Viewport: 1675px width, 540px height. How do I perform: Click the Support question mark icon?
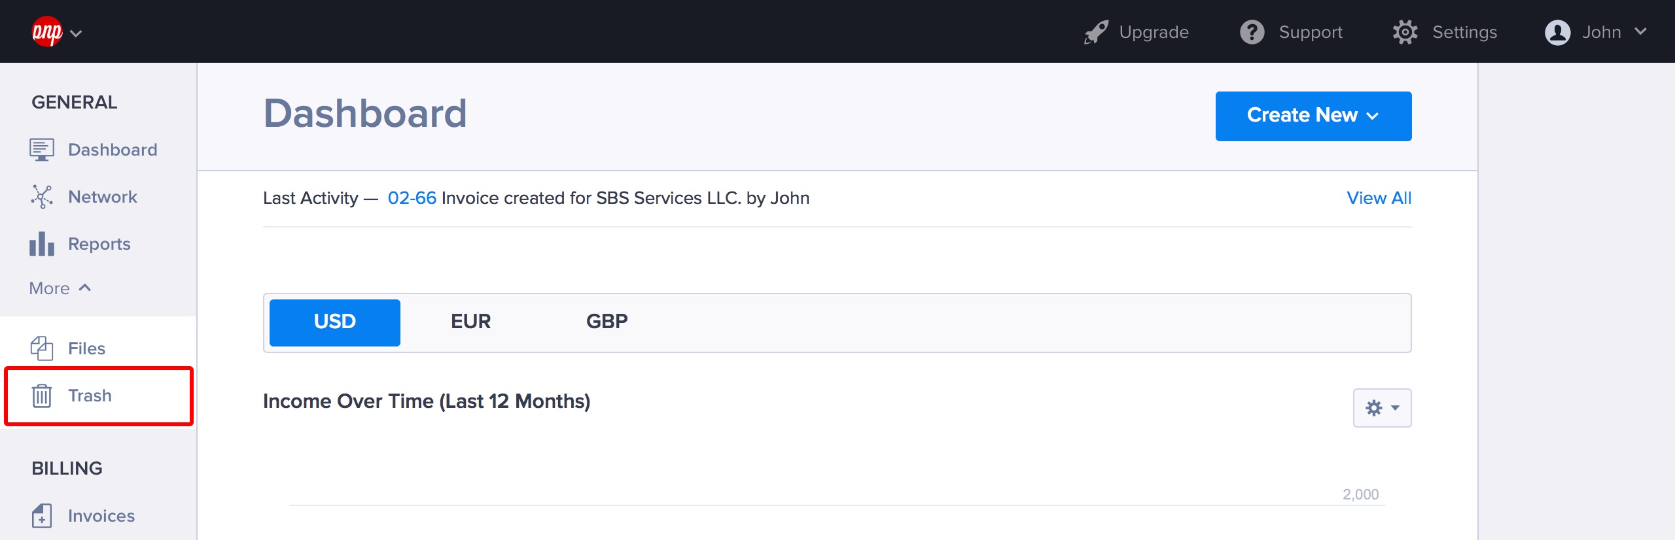coord(1252,32)
